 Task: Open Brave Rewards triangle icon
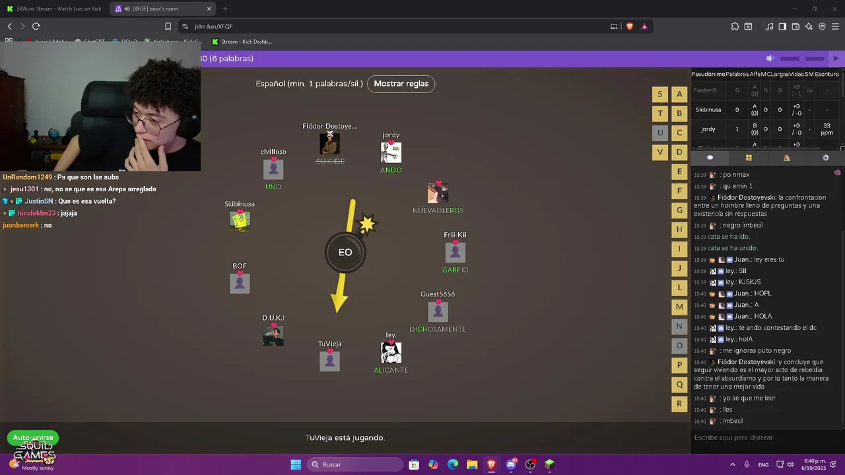(644, 26)
